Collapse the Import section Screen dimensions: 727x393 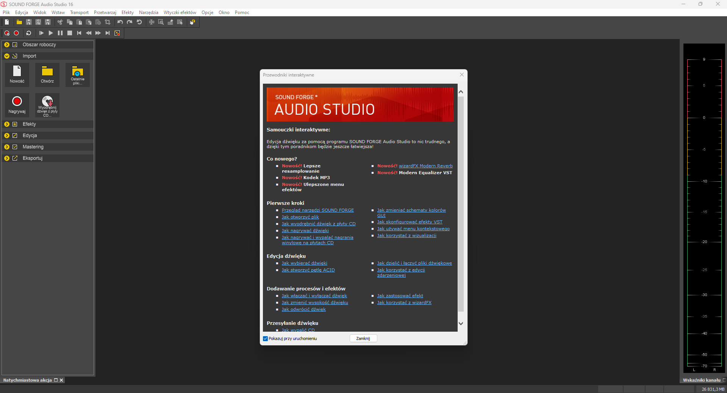point(7,56)
